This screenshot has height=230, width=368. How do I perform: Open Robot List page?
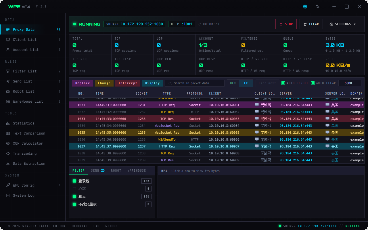33,91
